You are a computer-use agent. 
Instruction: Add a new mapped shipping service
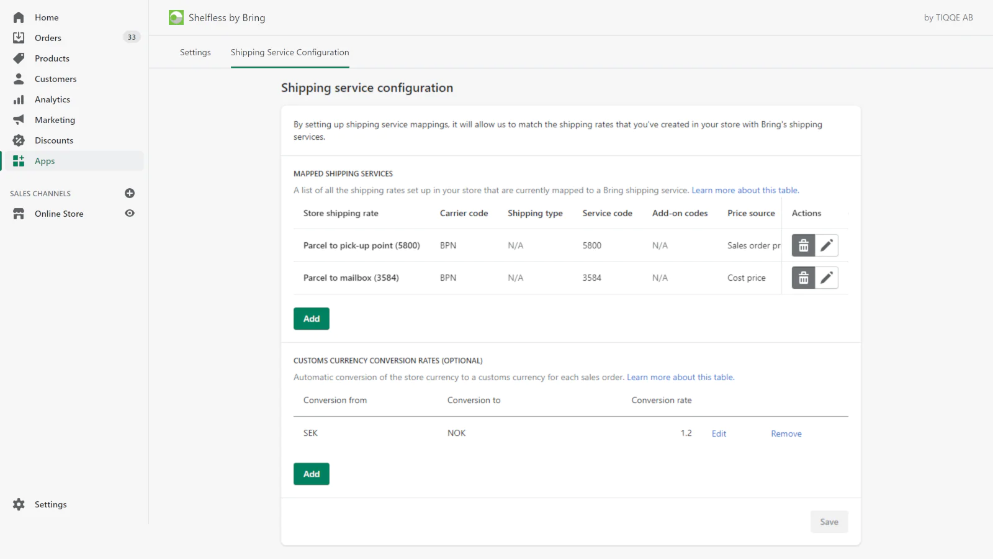[x=312, y=319]
